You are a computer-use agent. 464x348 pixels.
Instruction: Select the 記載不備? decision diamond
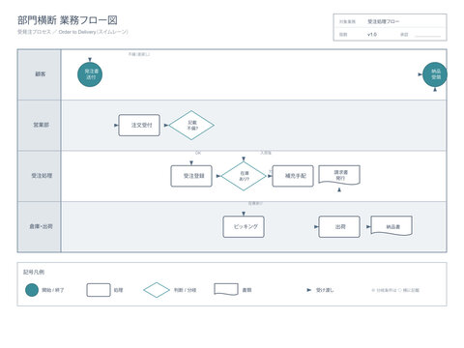[191, 125]
